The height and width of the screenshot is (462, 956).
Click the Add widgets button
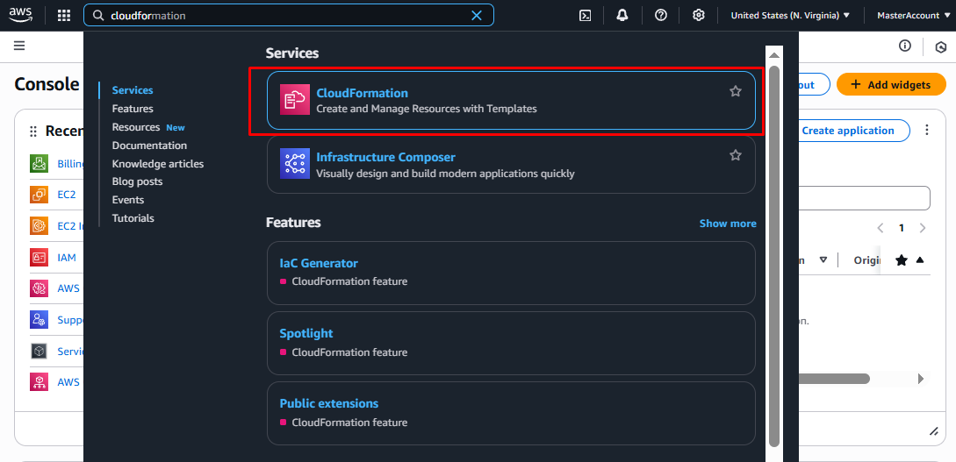(890, 85)
